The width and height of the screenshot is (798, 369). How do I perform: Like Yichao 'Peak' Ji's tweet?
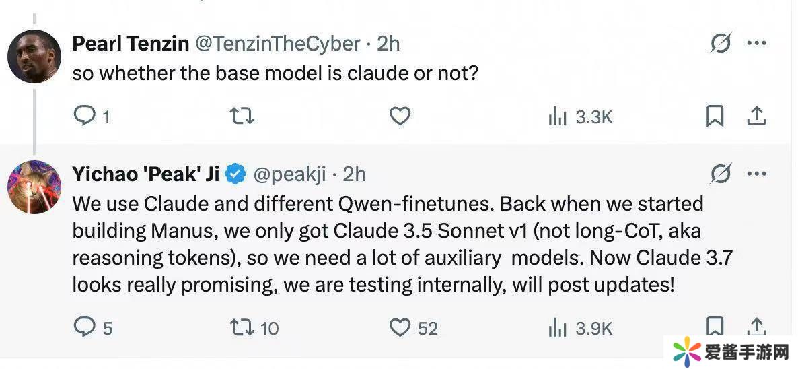click(400, 328)
